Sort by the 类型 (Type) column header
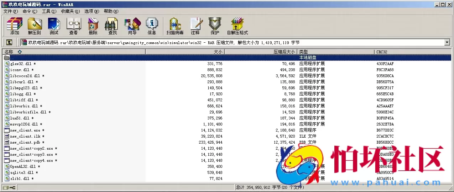 click(336, 52)
